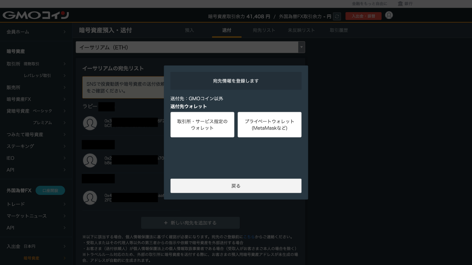Click the bank building icon
Viewport: 472px width, 265px height.
[400, 4]
